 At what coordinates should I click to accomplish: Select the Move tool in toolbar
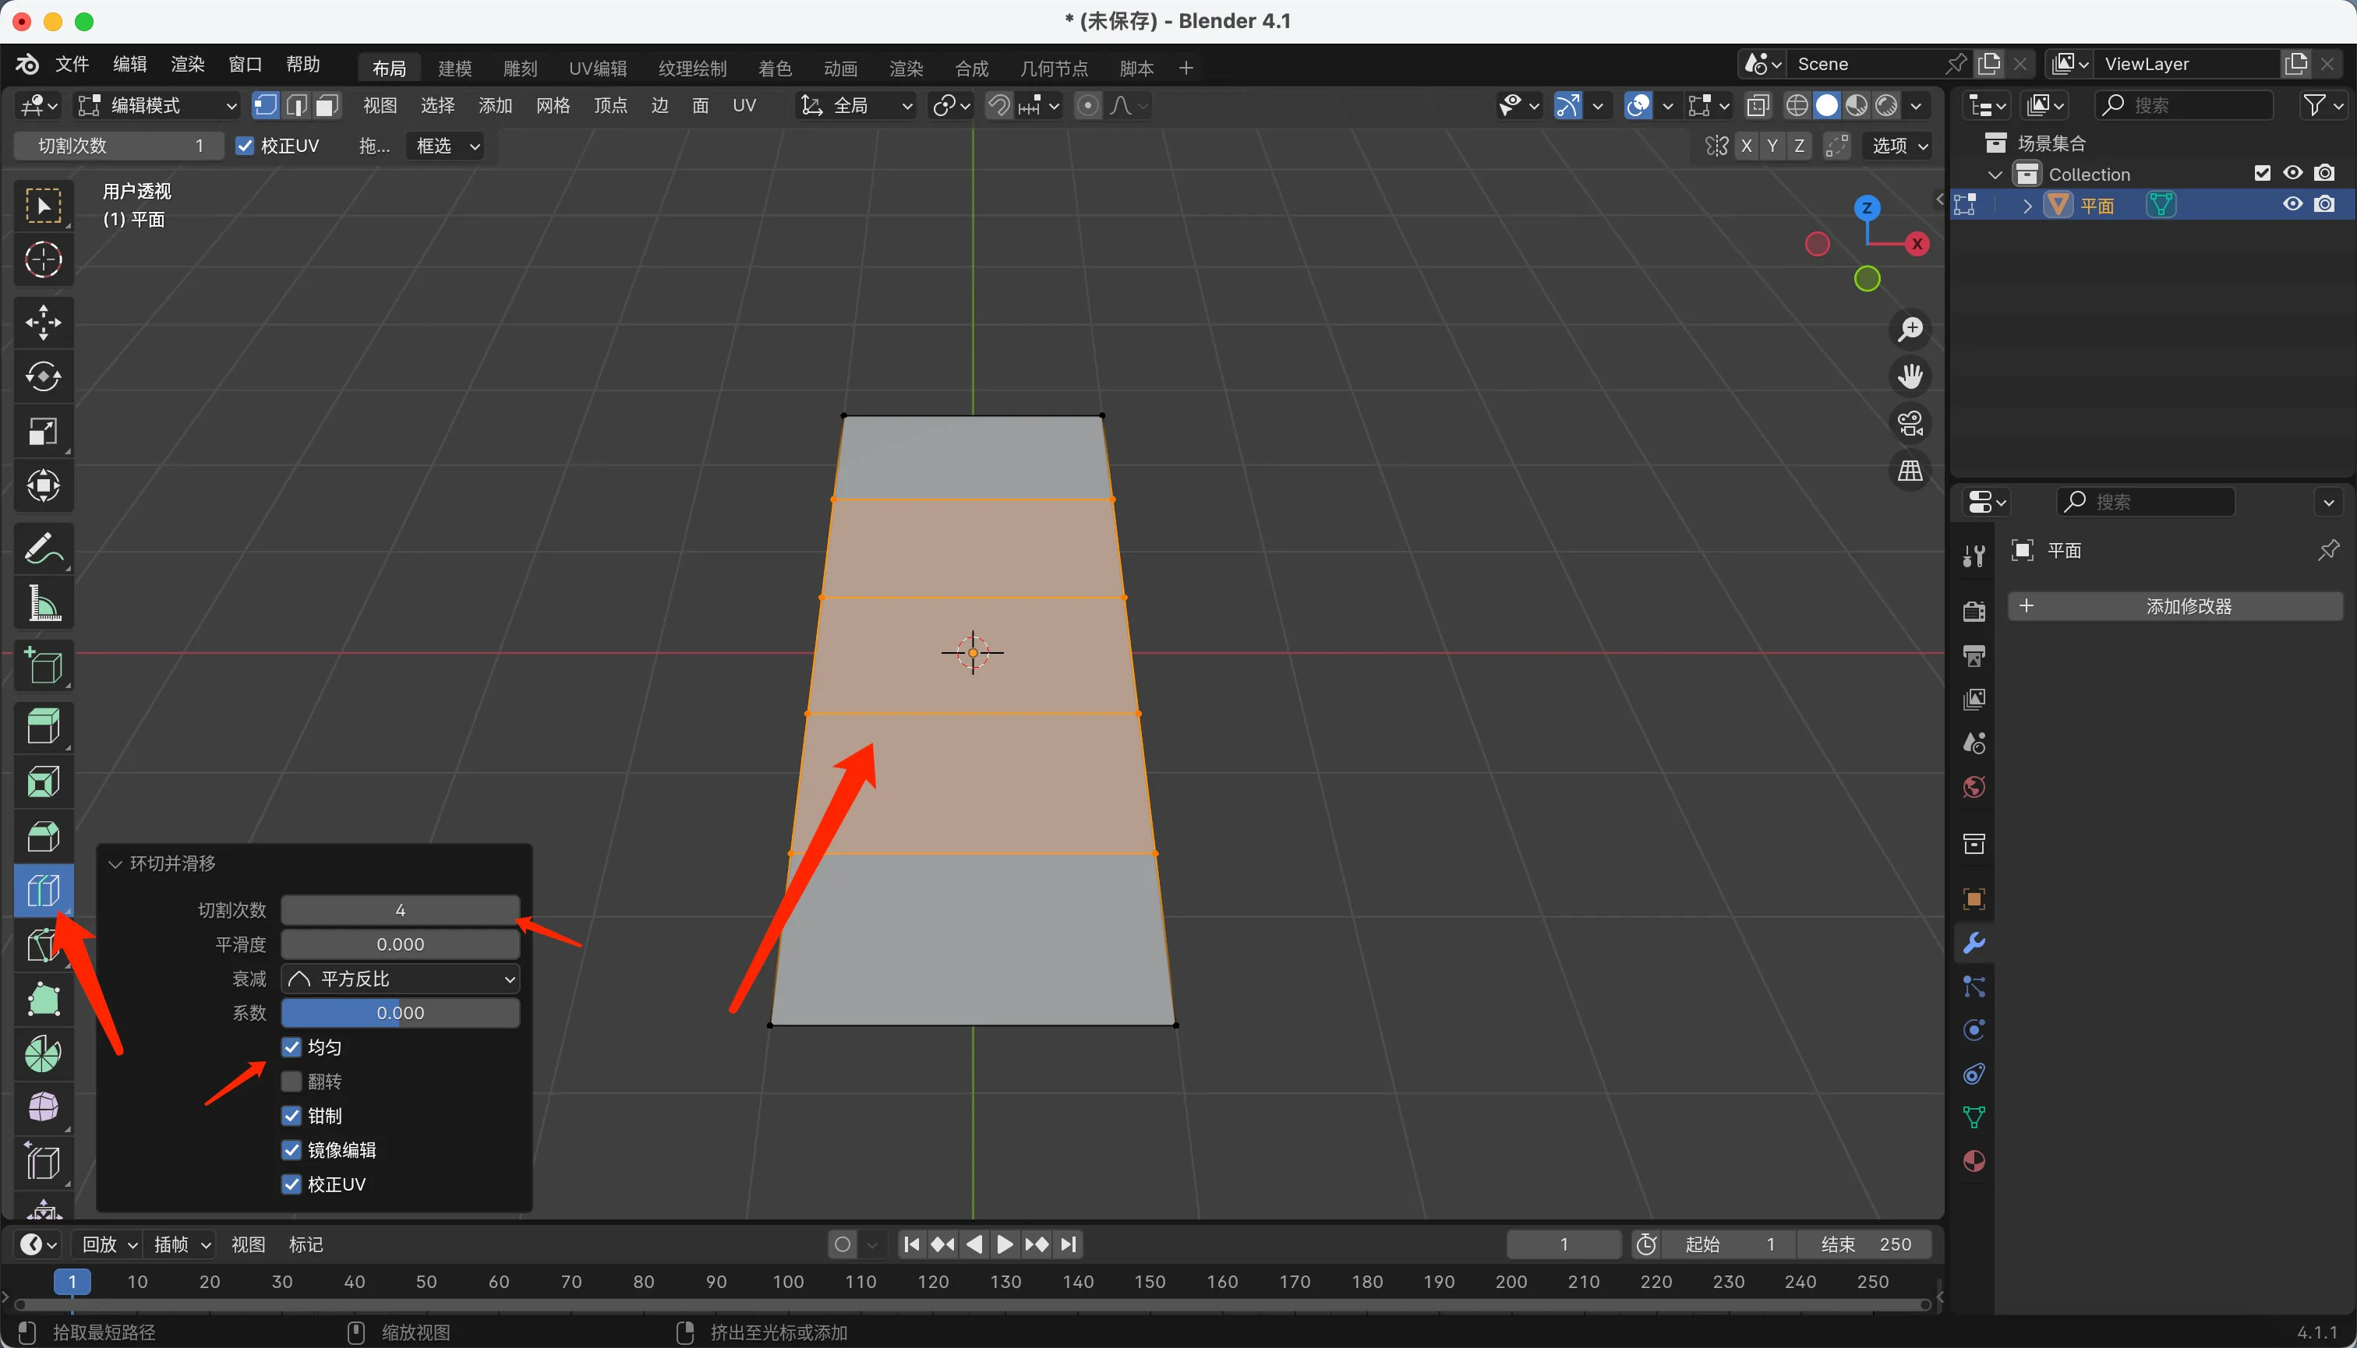(43, 322)
